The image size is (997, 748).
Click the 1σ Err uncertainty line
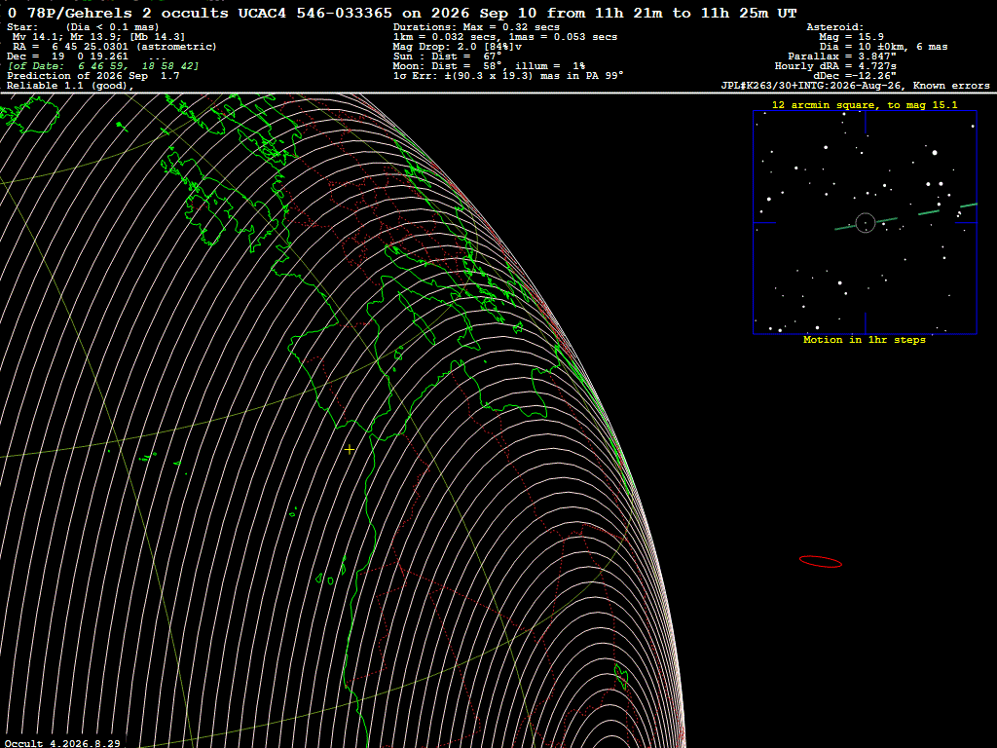pos(508,76)
